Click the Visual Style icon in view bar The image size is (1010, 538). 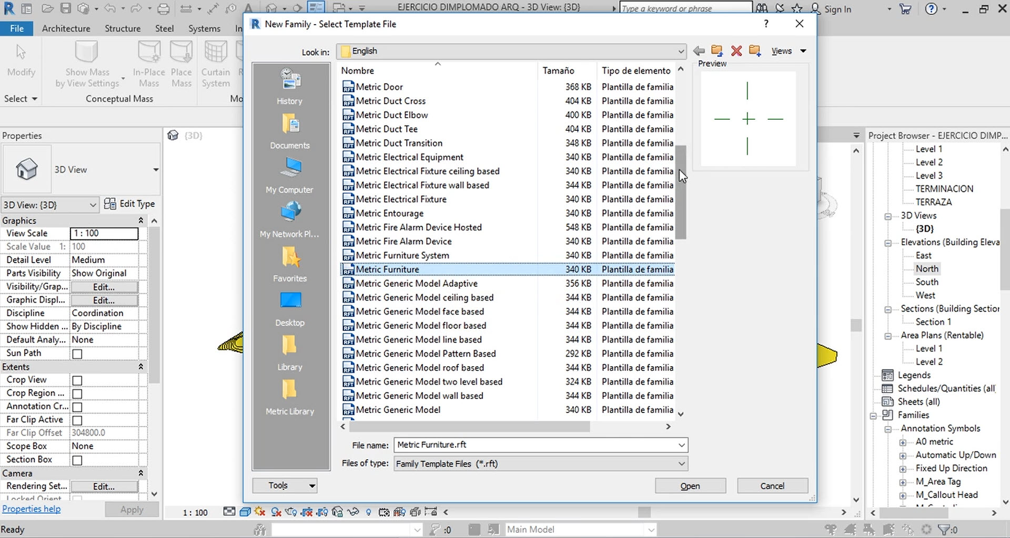click(x=245, y=512)
